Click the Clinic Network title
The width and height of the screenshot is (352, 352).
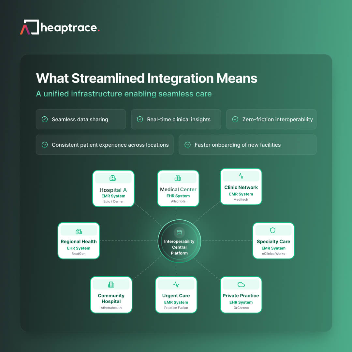coord(241,187)
